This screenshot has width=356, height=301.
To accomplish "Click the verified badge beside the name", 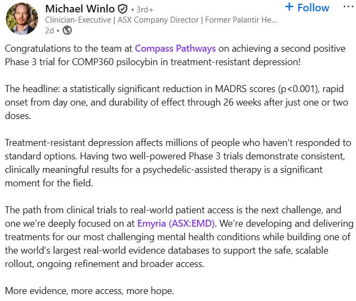I will 123,9.
